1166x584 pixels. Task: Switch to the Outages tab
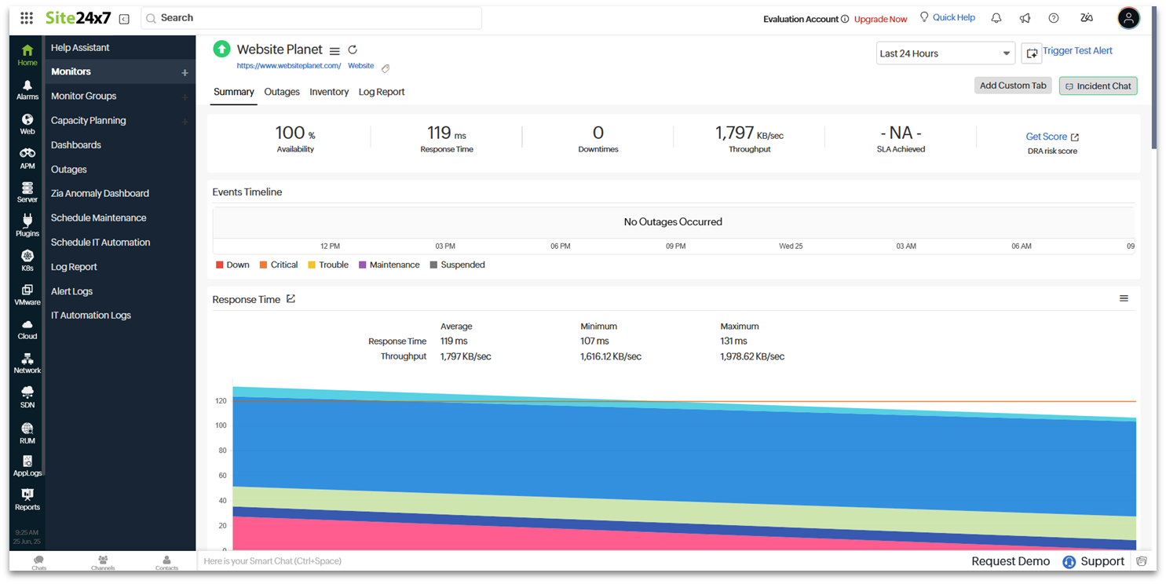coord(281,92)
